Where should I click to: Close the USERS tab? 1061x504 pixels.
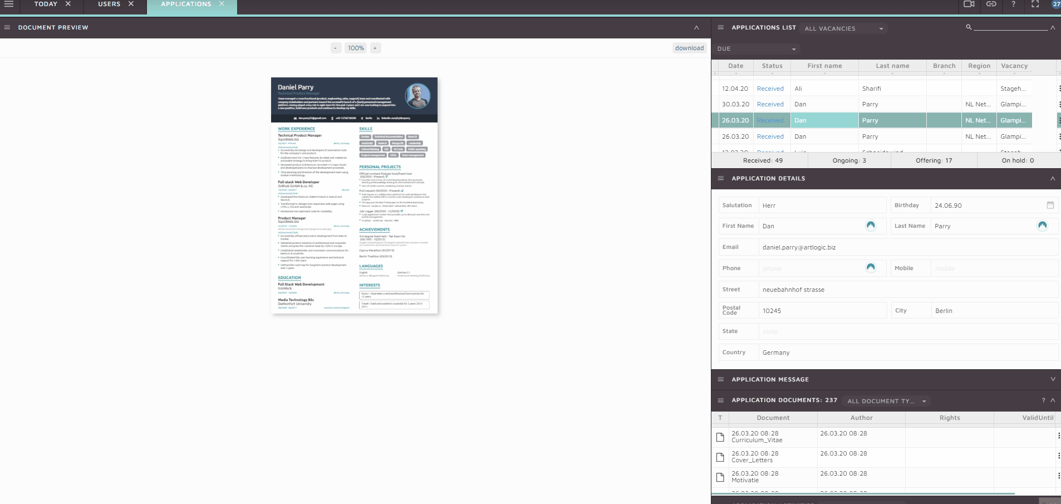point(131,4)
